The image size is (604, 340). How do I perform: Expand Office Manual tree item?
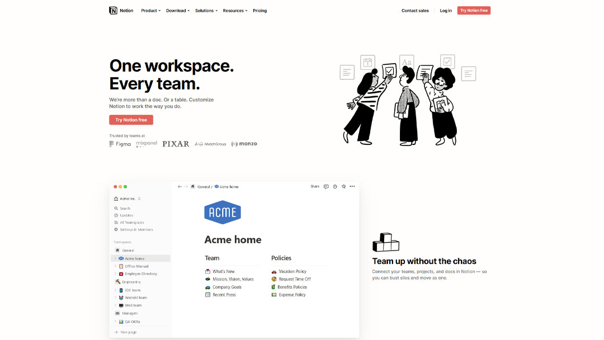tap(115, 266)
